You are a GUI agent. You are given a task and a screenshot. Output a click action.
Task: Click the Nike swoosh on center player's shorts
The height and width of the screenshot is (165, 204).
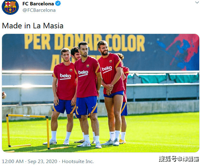click(x=93, y=107)
